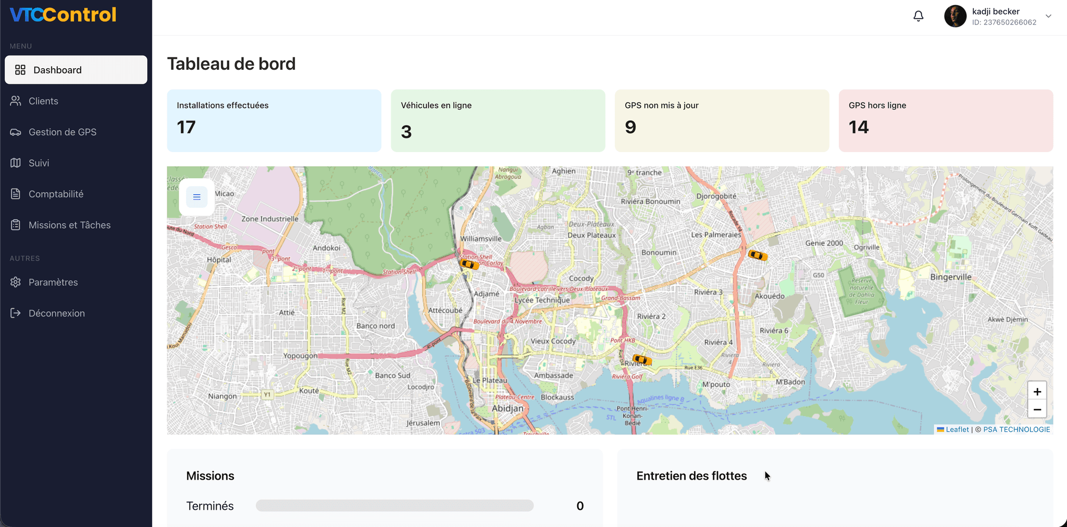
Task: Click the GPS hors ligne card
Action: pyautogui.click(x=946, y=121)
